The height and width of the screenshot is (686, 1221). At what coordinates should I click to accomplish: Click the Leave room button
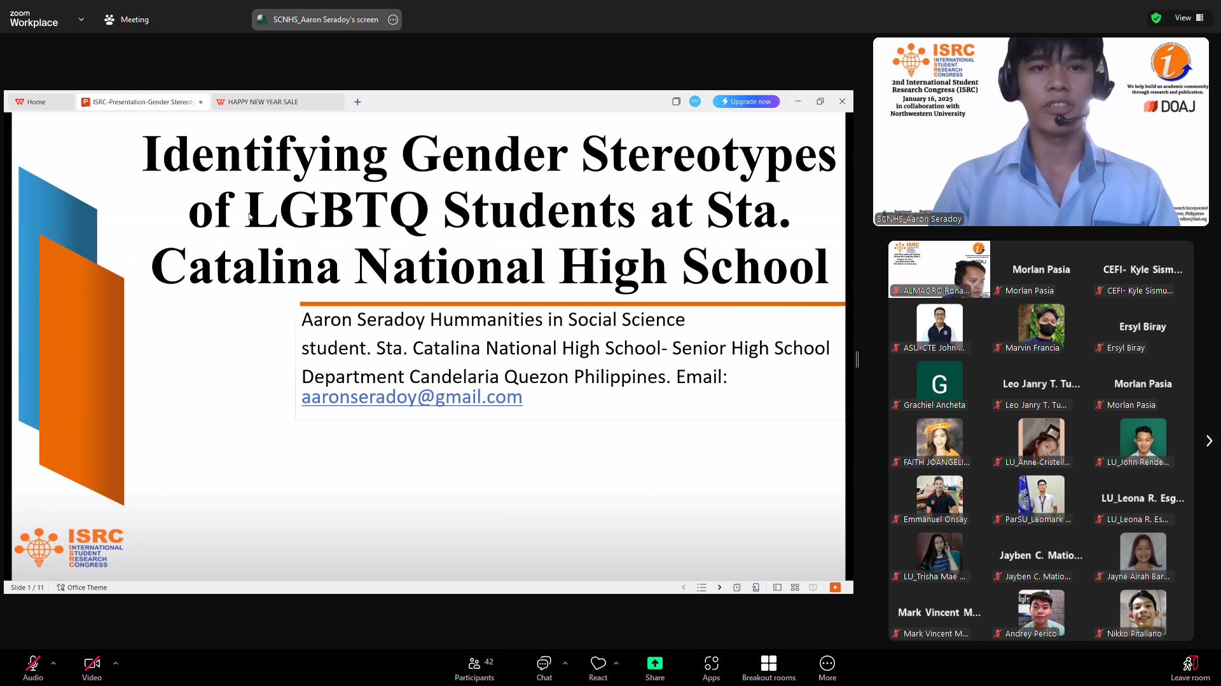(x=1190, y=668)
